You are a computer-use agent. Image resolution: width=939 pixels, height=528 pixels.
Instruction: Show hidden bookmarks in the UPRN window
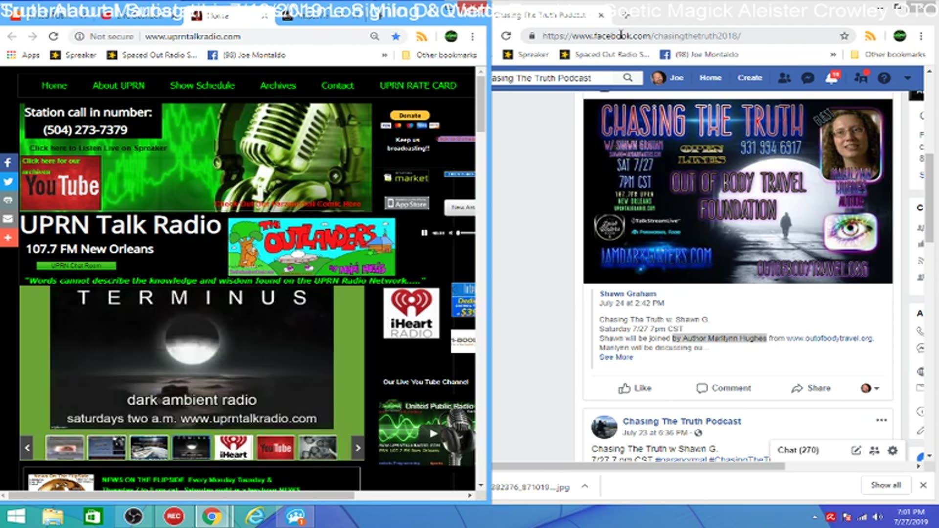[384, 55]
